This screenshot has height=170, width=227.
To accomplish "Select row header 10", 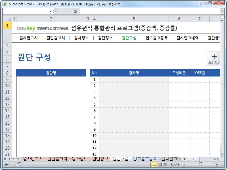I will 7,86.
